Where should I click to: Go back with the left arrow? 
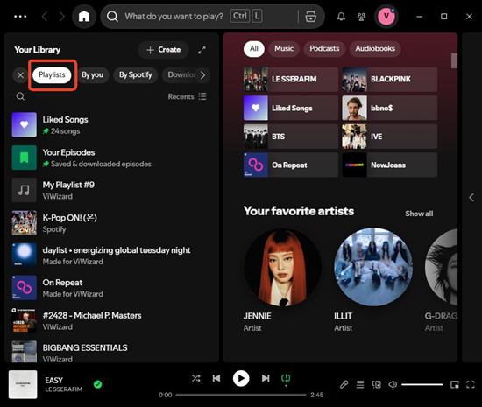point(45,17)
